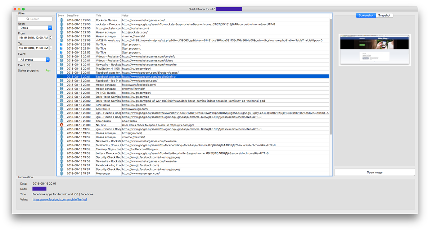Click the search magnifier icon in Filter
The width and height of the screenshot is (432, 231).
pyautogui.click(x=28, y=18)
